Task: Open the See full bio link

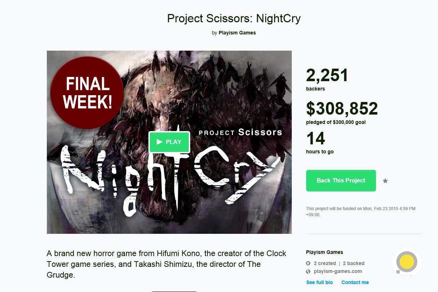Action: coord(319,282)
